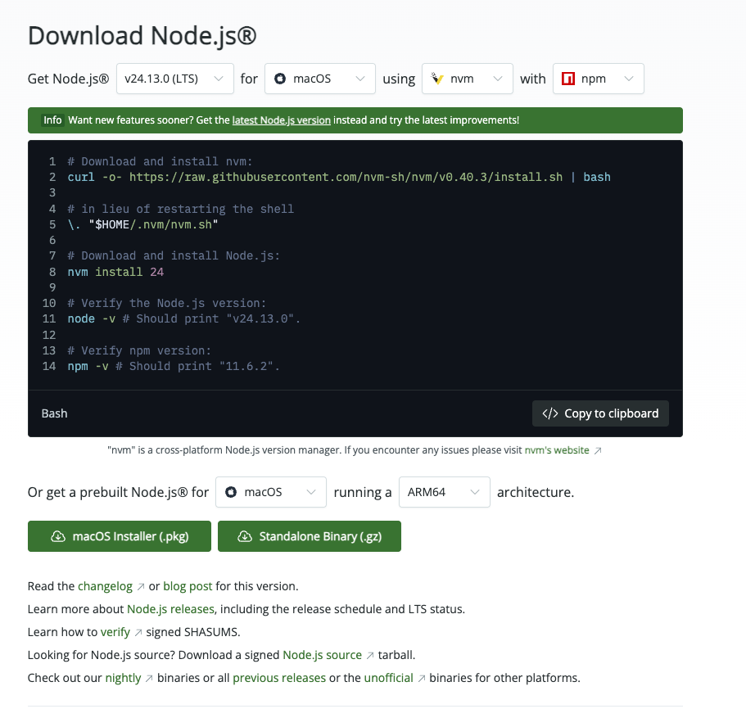The image size is (746, 727).
Task: Visit nvm's website link
Action: tap(557, 450)
